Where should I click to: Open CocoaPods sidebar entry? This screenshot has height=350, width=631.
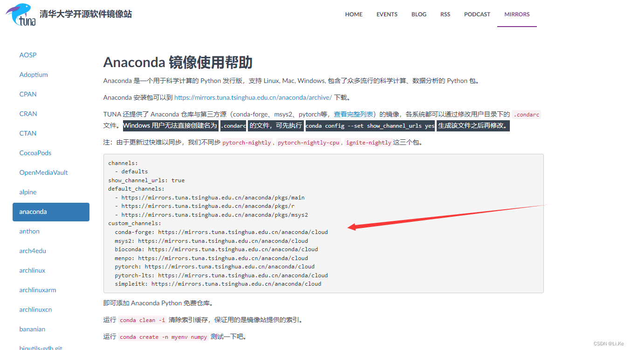(35, 153)
